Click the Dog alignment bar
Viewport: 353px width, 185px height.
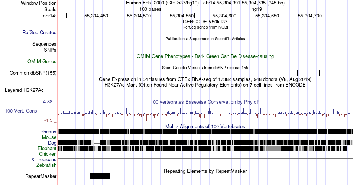coord(205,143)
